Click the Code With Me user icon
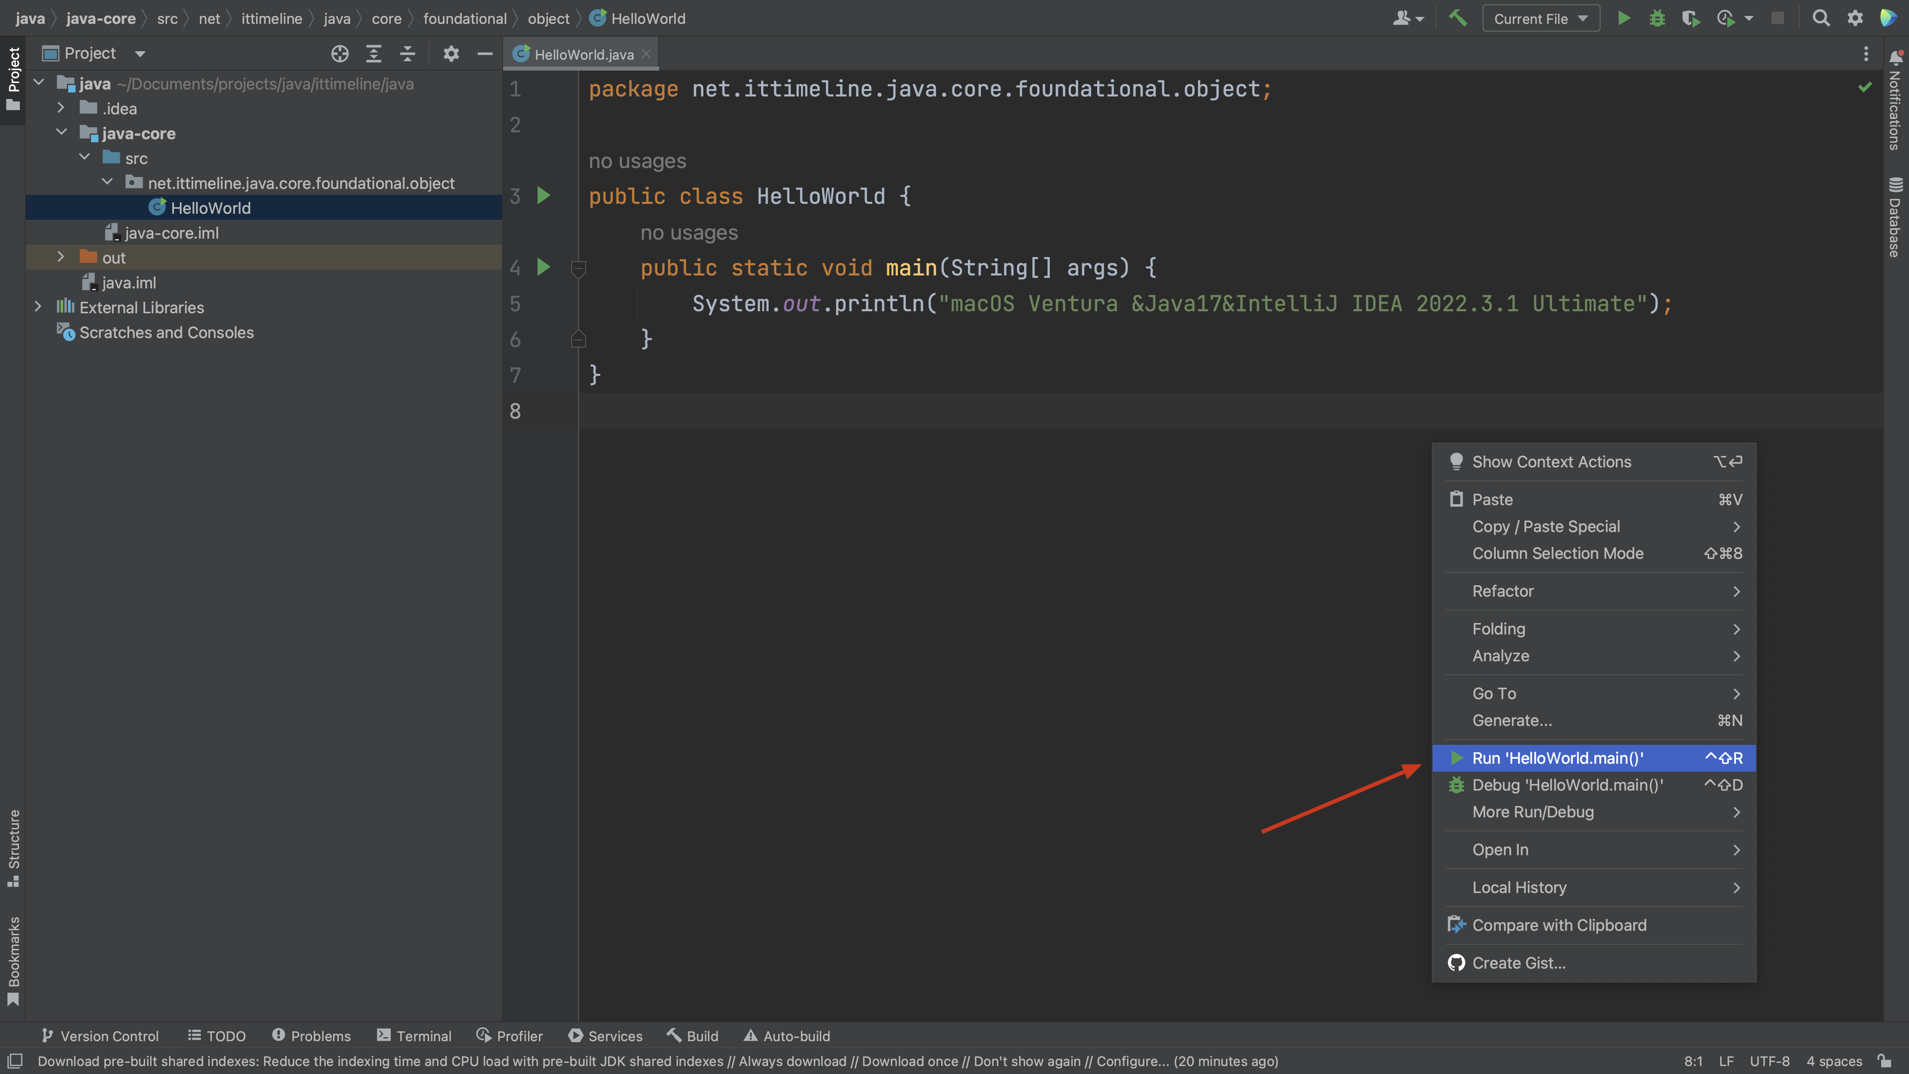Screen dimensions: 1909x1074 click(1401, 18)
